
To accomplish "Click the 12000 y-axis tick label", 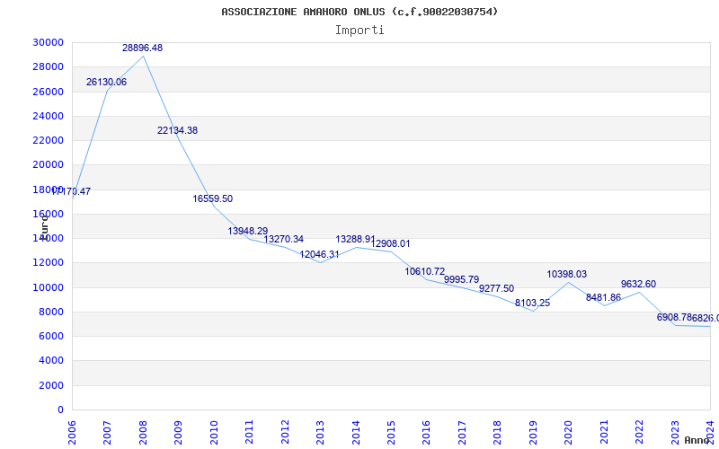I will tap(48, 263).
